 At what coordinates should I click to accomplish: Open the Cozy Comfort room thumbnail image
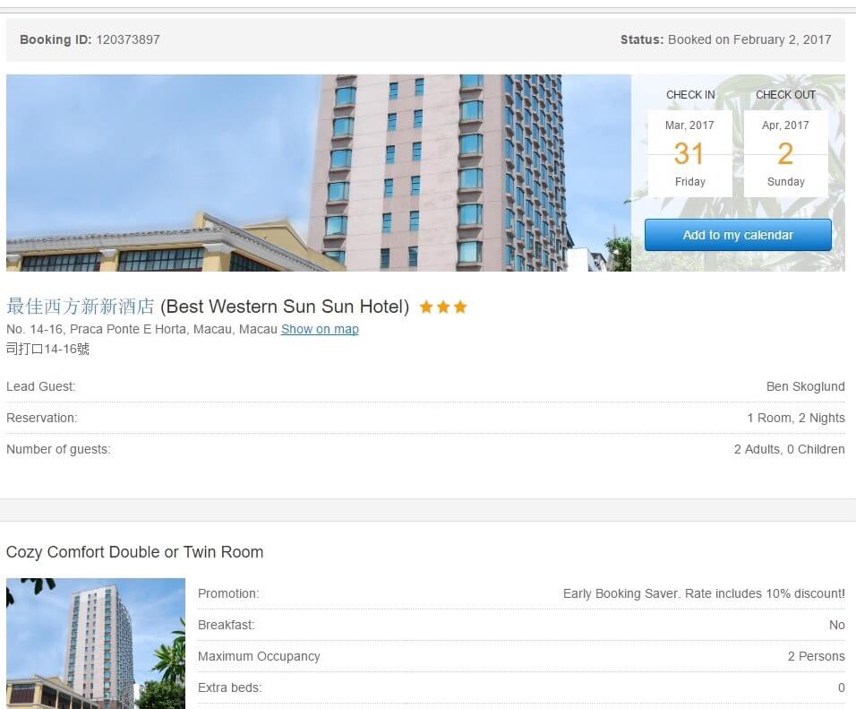(x=96, y=644)
